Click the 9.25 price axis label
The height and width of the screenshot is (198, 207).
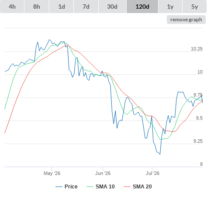[198, 141]
